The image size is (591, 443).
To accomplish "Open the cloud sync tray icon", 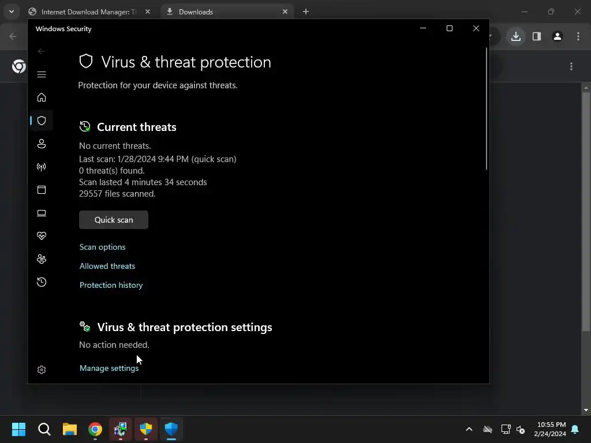I will [488, 429].
